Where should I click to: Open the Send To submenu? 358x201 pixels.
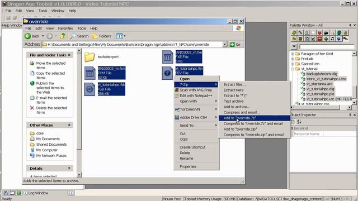196,126
